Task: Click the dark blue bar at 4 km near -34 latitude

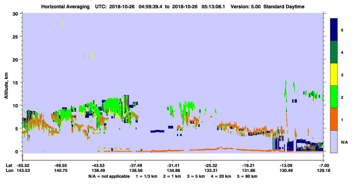Action: (157, 131)
